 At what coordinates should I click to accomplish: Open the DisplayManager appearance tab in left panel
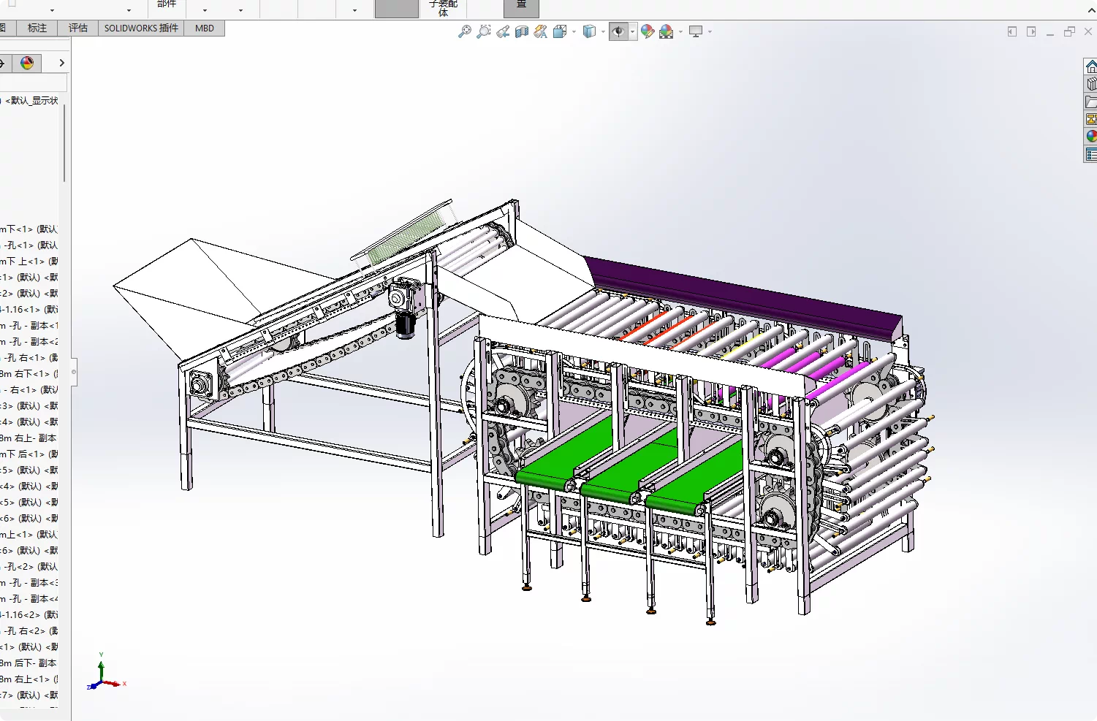click(27, 64)
